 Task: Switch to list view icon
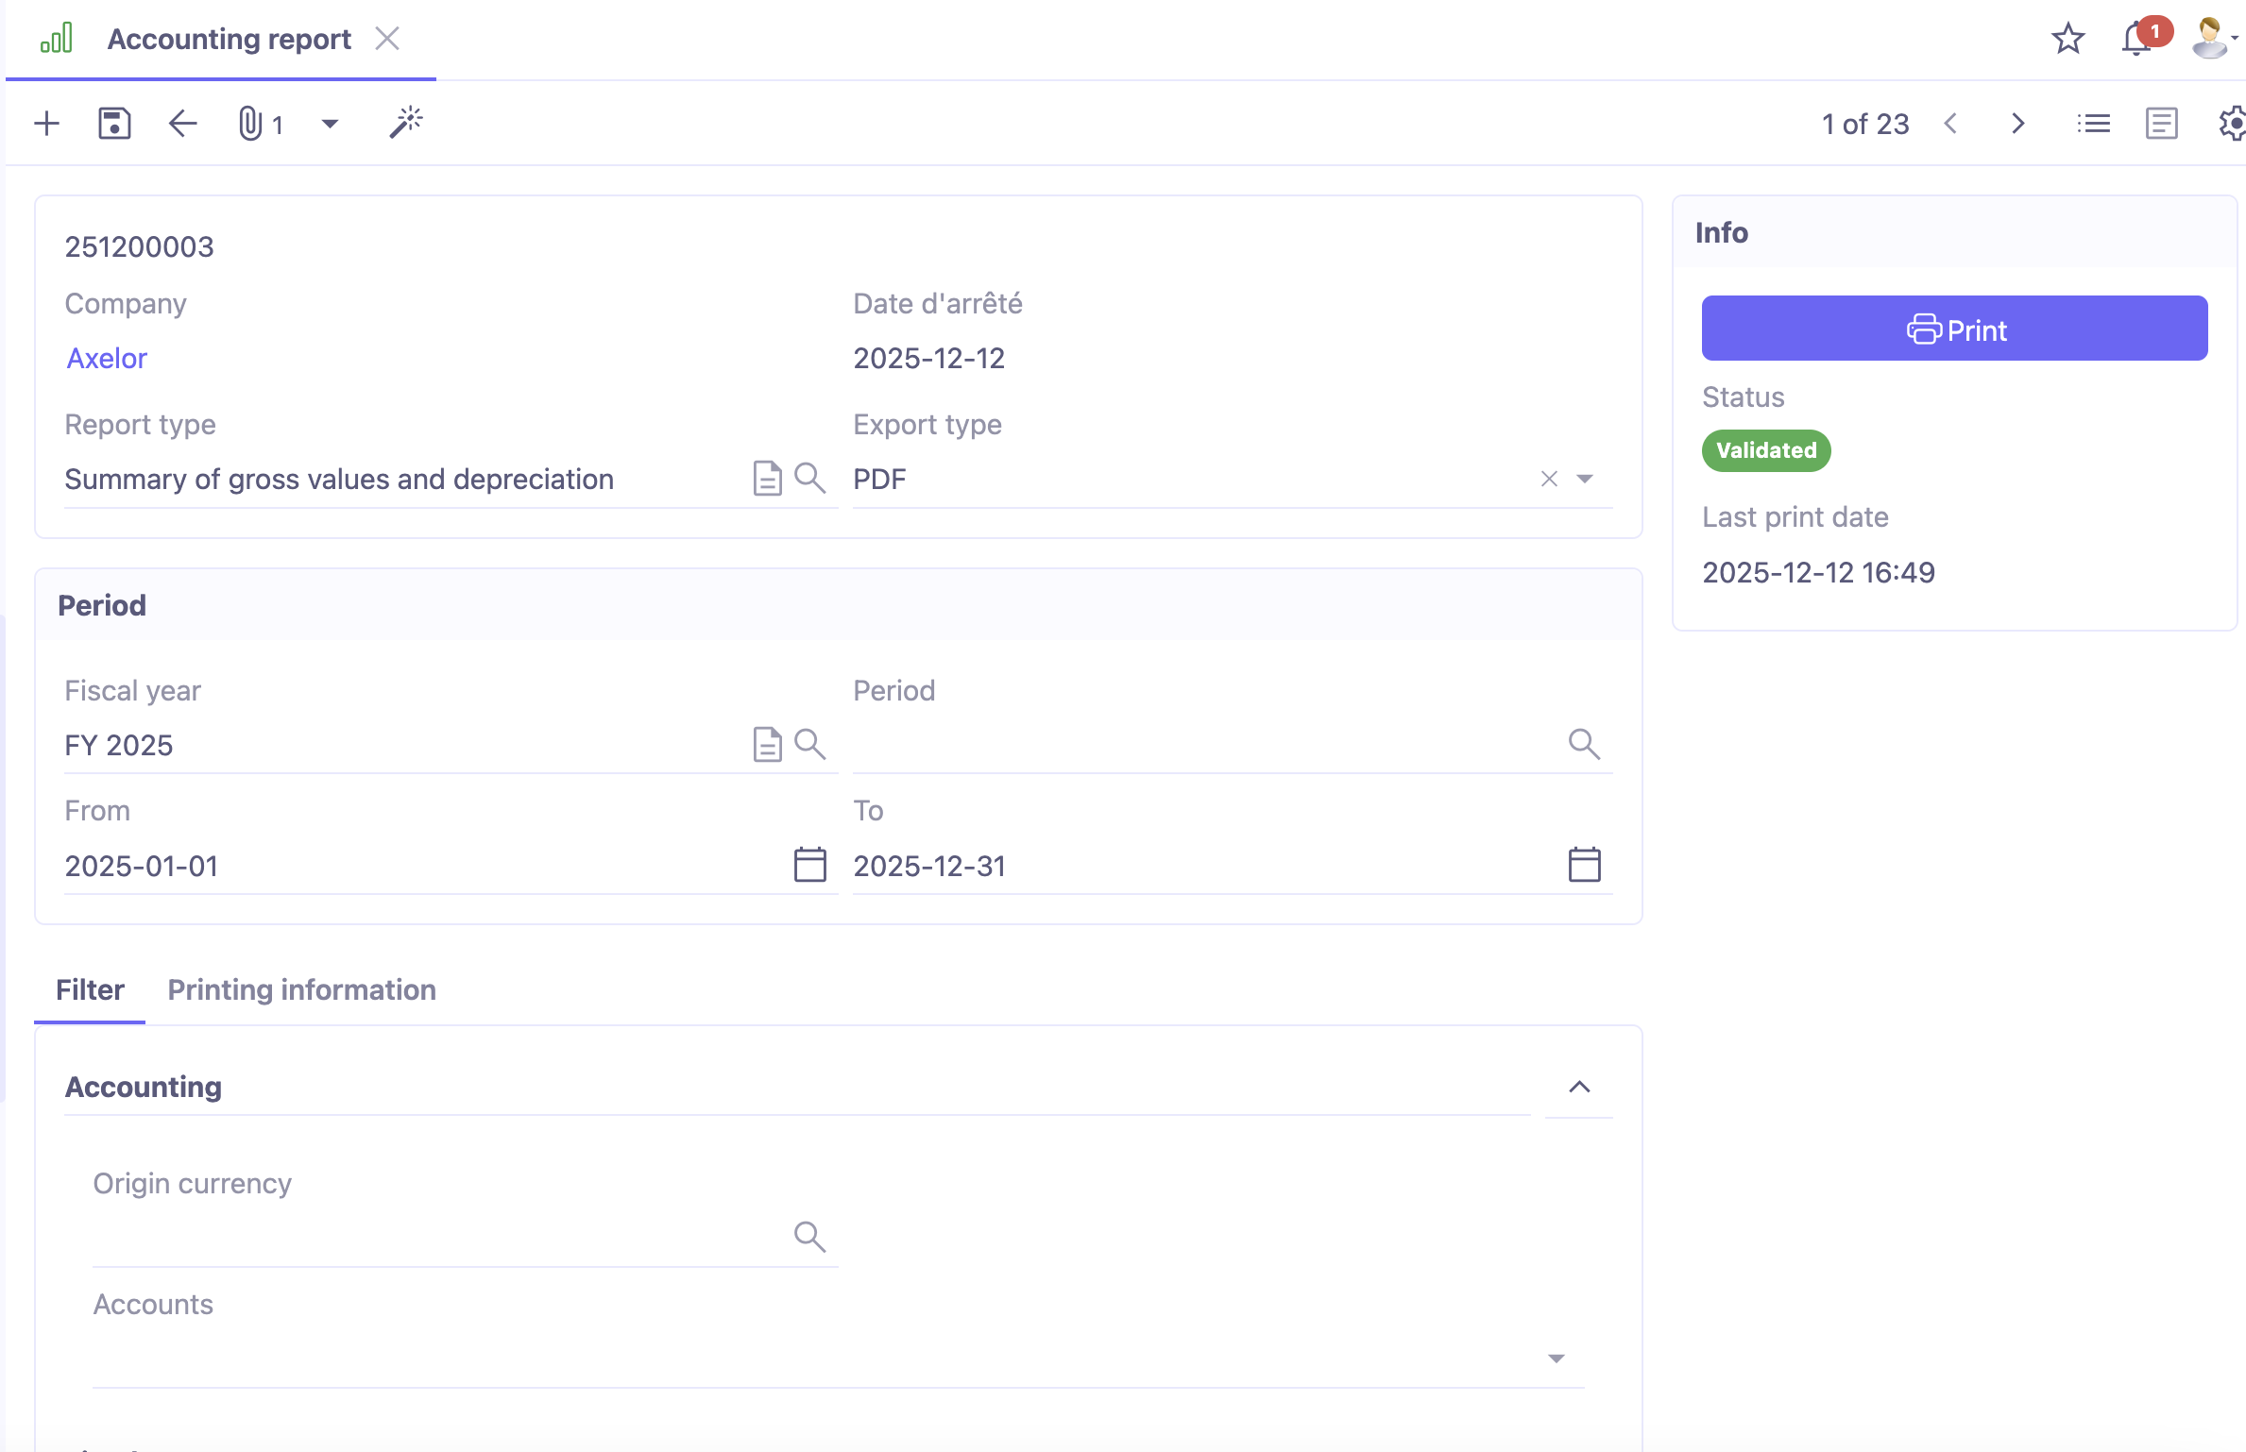(2093, 124)
